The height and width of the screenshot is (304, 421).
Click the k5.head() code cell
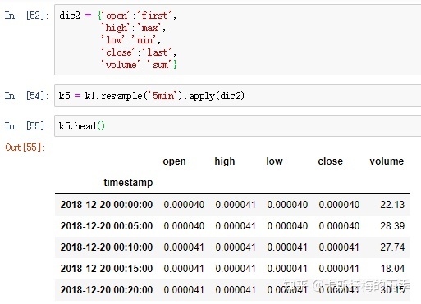pyautogui.click(x=238, y=125)
